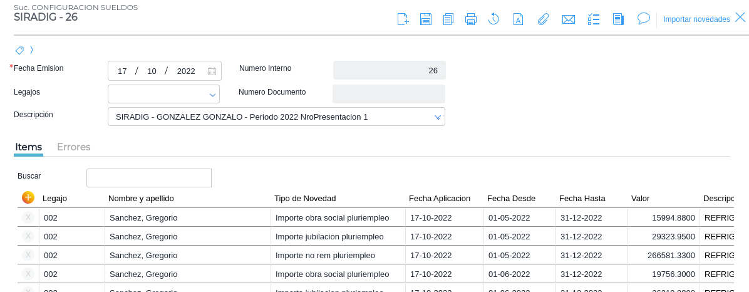Open the history clock icon

[493, 19]
